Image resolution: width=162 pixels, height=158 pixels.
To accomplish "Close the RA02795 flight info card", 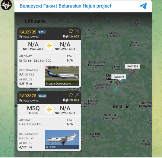I will click(x=78, y=31).
